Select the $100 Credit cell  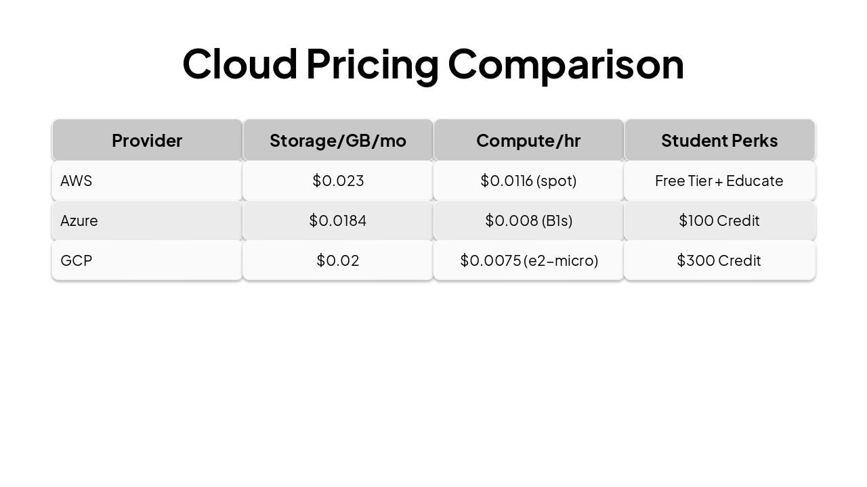(719, 221)
